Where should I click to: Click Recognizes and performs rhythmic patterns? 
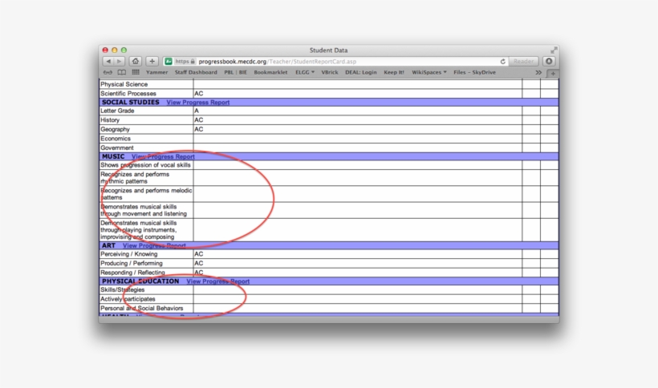point(135,178)
